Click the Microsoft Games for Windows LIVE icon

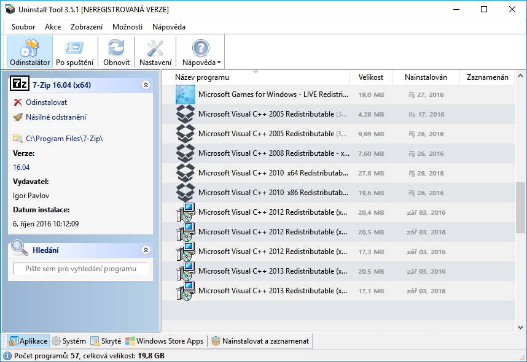(x=185, y=94)
